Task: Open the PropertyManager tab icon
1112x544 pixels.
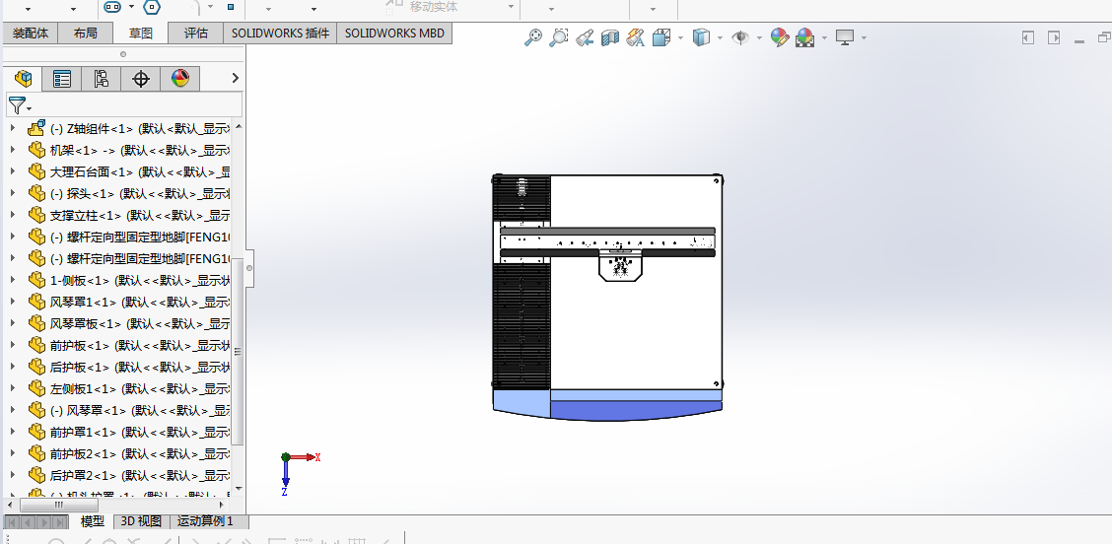Action: pos(62,79)
